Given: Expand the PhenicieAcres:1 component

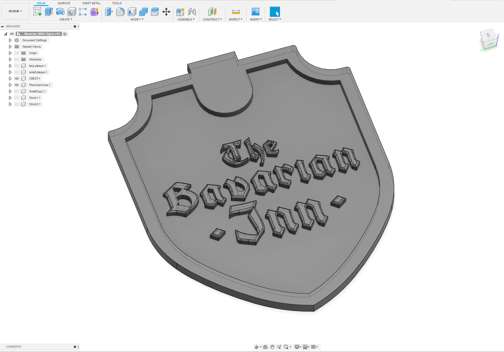Looking at the screenshot, I should pos(10,85).
